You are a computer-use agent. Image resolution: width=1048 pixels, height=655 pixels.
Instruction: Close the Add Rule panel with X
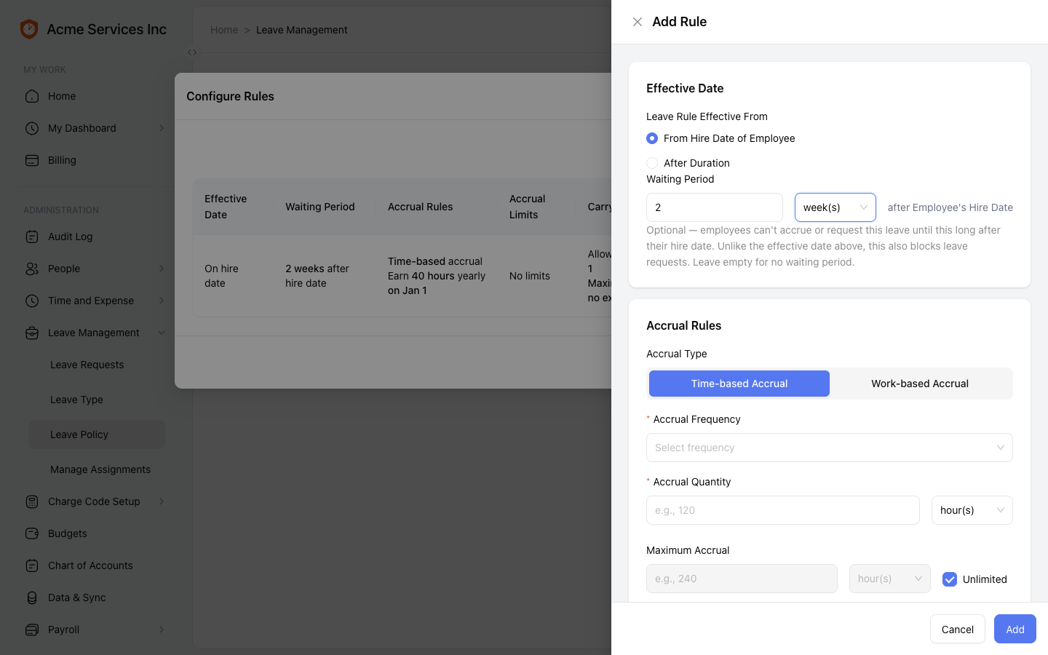[x=638, y=22]
